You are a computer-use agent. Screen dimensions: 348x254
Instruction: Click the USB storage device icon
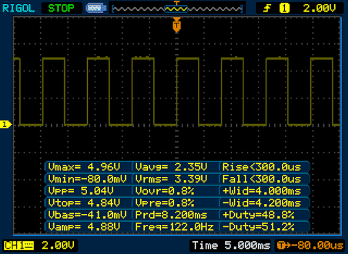[96, 8]
